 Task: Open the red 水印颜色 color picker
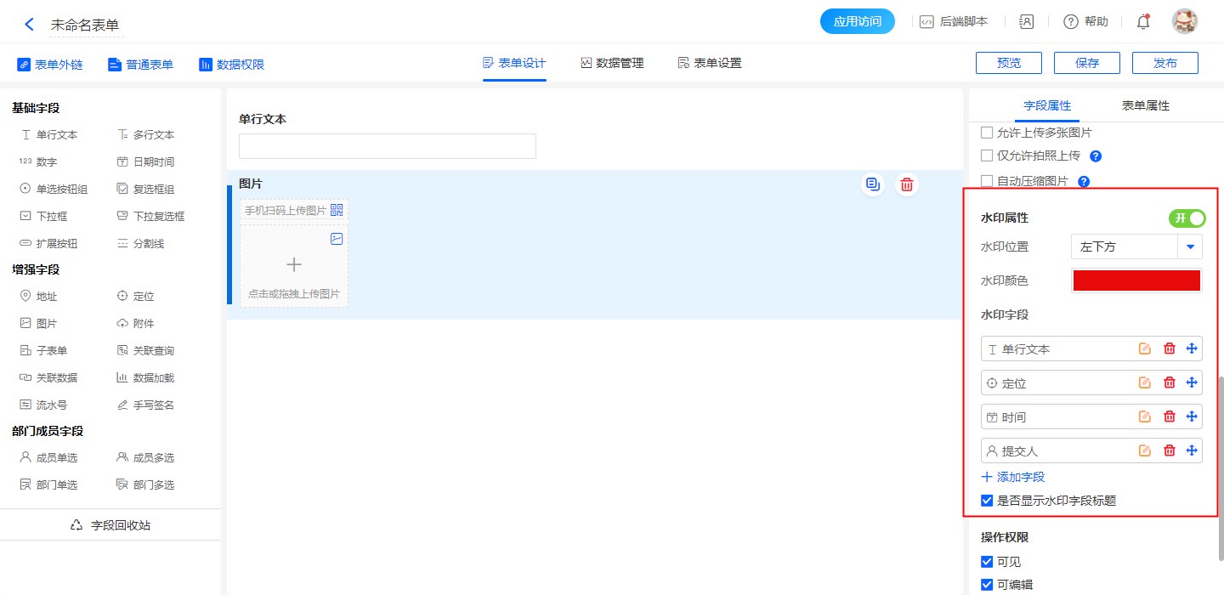[x=1136, y=280]
